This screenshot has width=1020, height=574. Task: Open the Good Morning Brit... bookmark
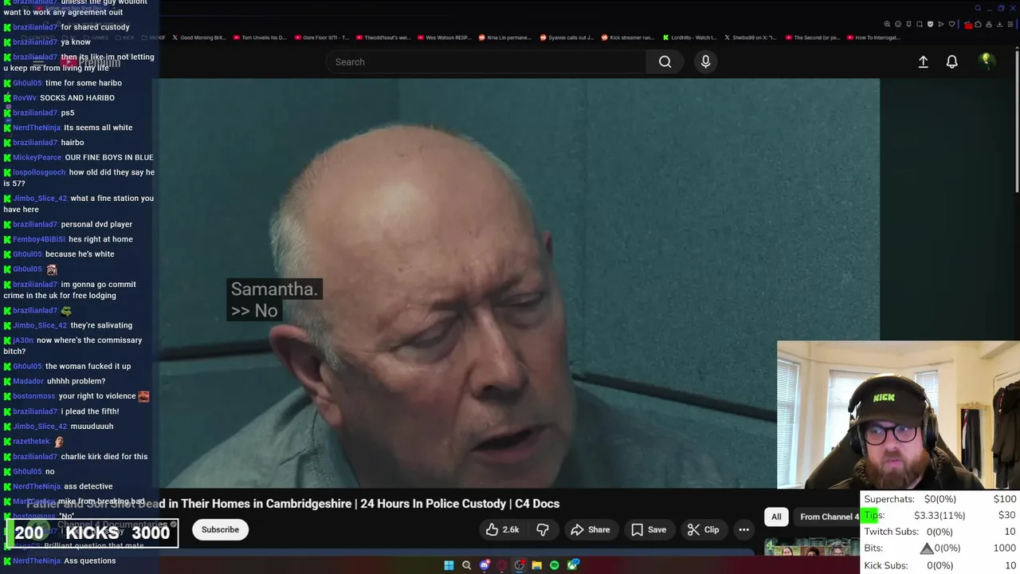click(x=200, y=37)
